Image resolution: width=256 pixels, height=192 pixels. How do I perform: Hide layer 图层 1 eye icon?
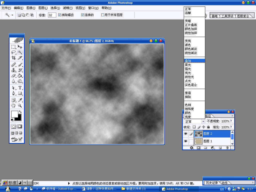pyautogui.click(x=186, y=141)
